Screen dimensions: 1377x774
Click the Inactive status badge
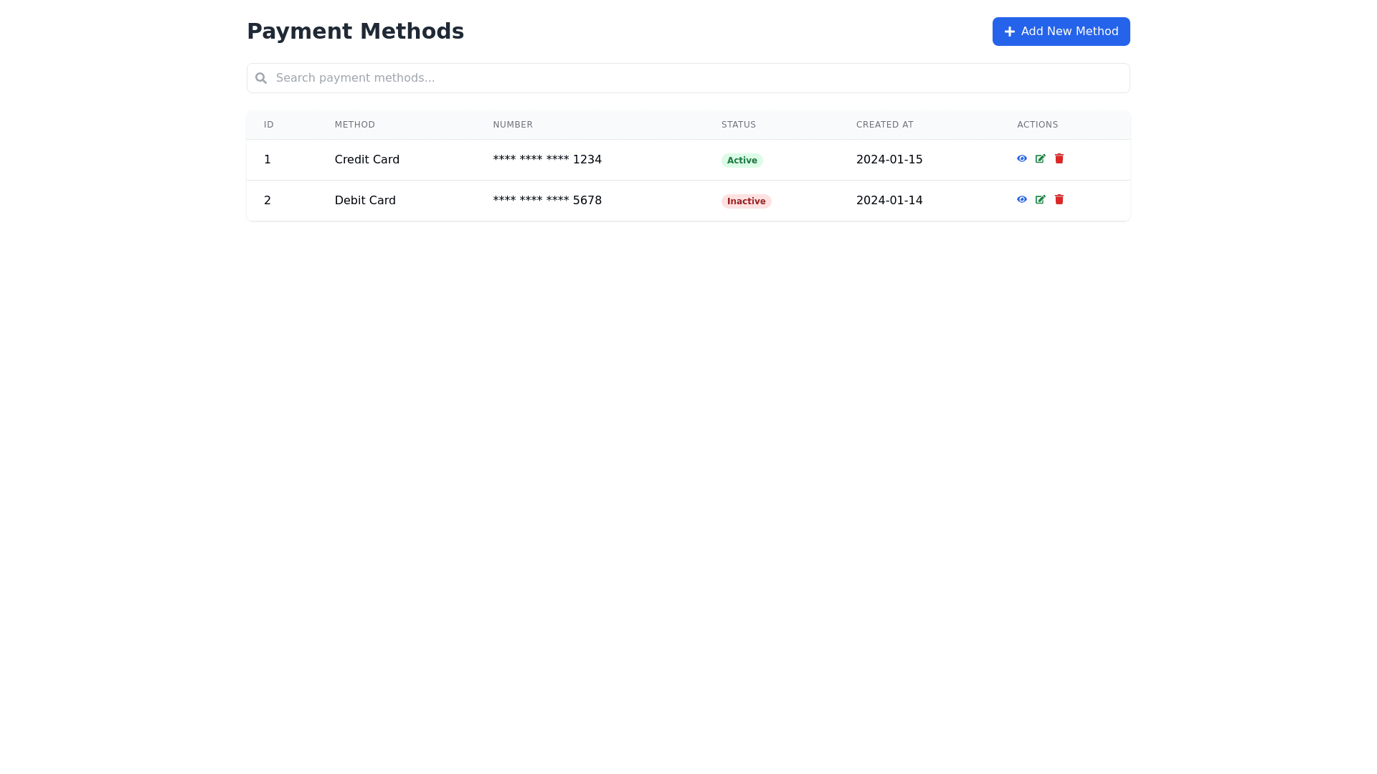click(746, 201)
